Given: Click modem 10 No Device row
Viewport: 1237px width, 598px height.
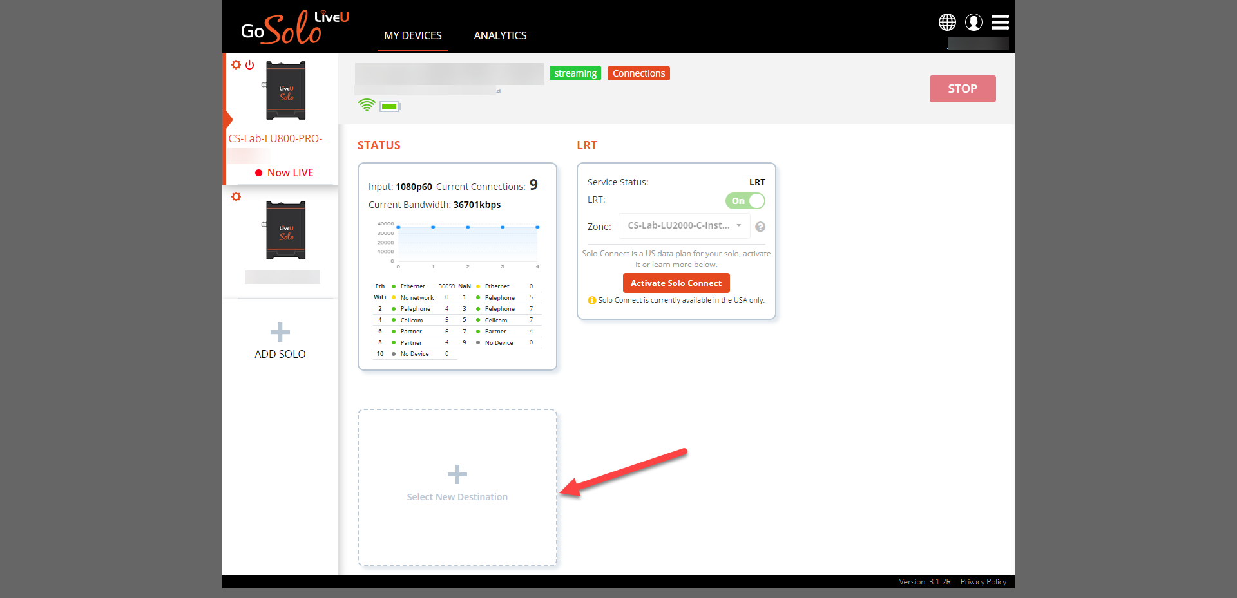Looking at the screenshot, I should point(415,354).
